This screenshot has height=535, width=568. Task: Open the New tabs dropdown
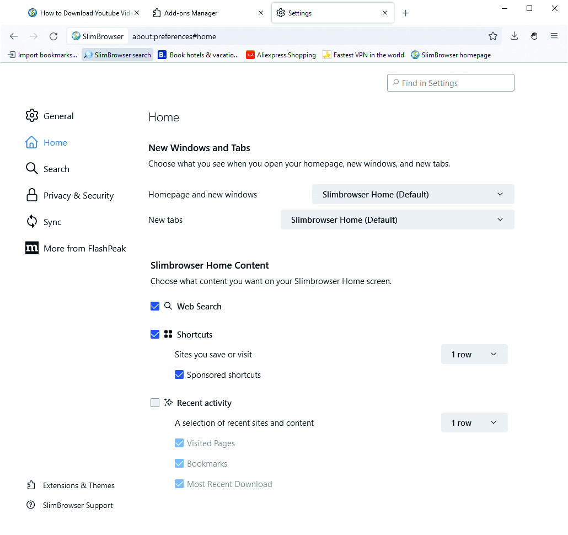398,220
